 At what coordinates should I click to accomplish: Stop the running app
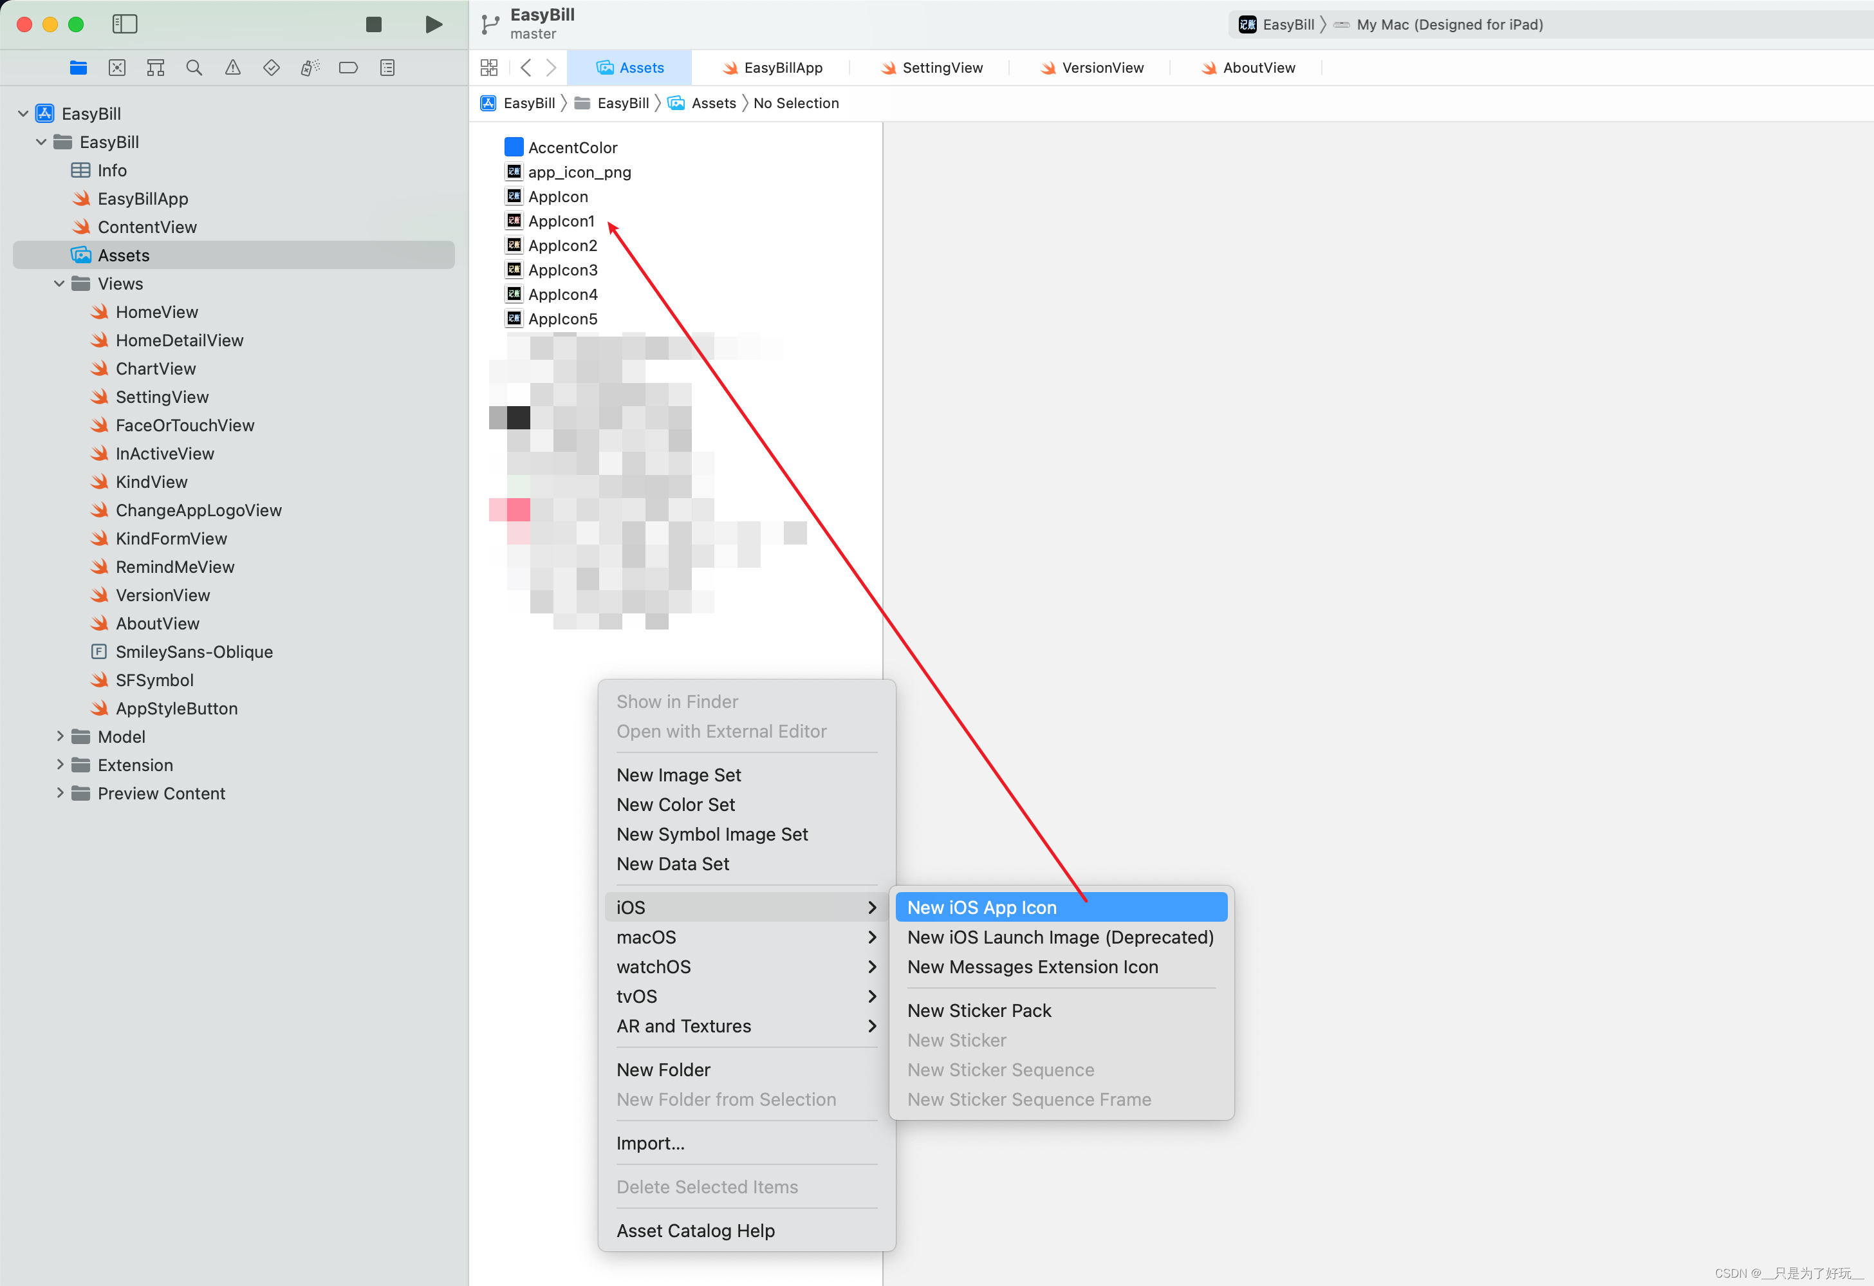(x=373, y=24)
